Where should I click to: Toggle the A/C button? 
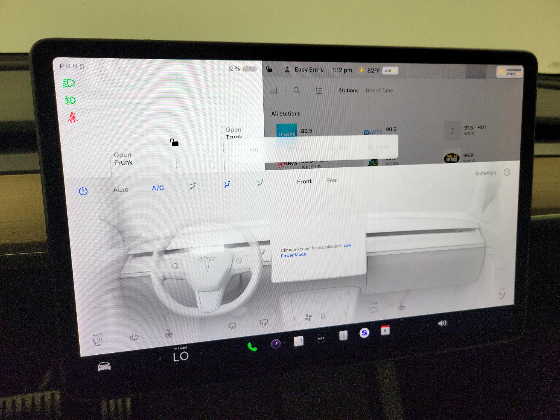[x=158, y=188]
